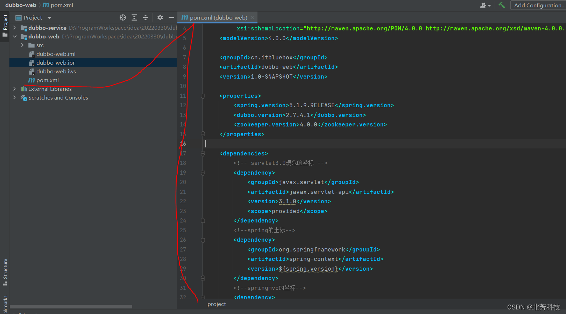
Task: Open the Project view type dropdown
Action: [x=49, y=18]
